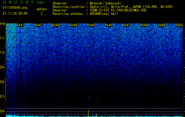This screenshot has height=117, width=185.
Task: Click the Receiver label
Action: pyautogui.click(x=60, y=10)
